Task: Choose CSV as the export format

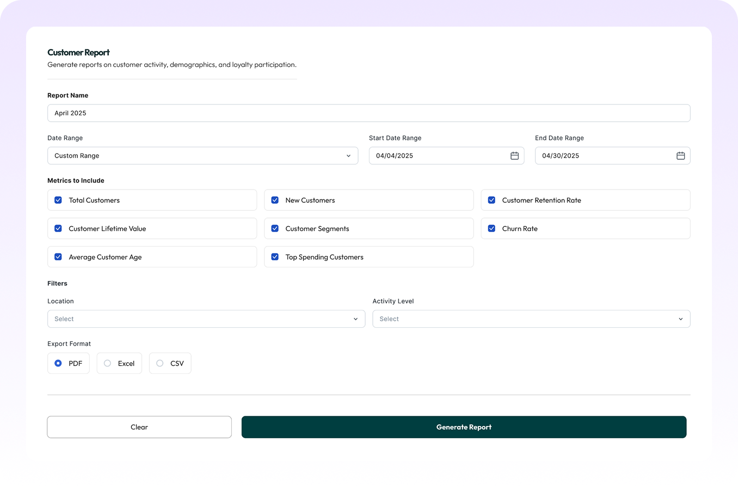Action: (x=159, y=363)
